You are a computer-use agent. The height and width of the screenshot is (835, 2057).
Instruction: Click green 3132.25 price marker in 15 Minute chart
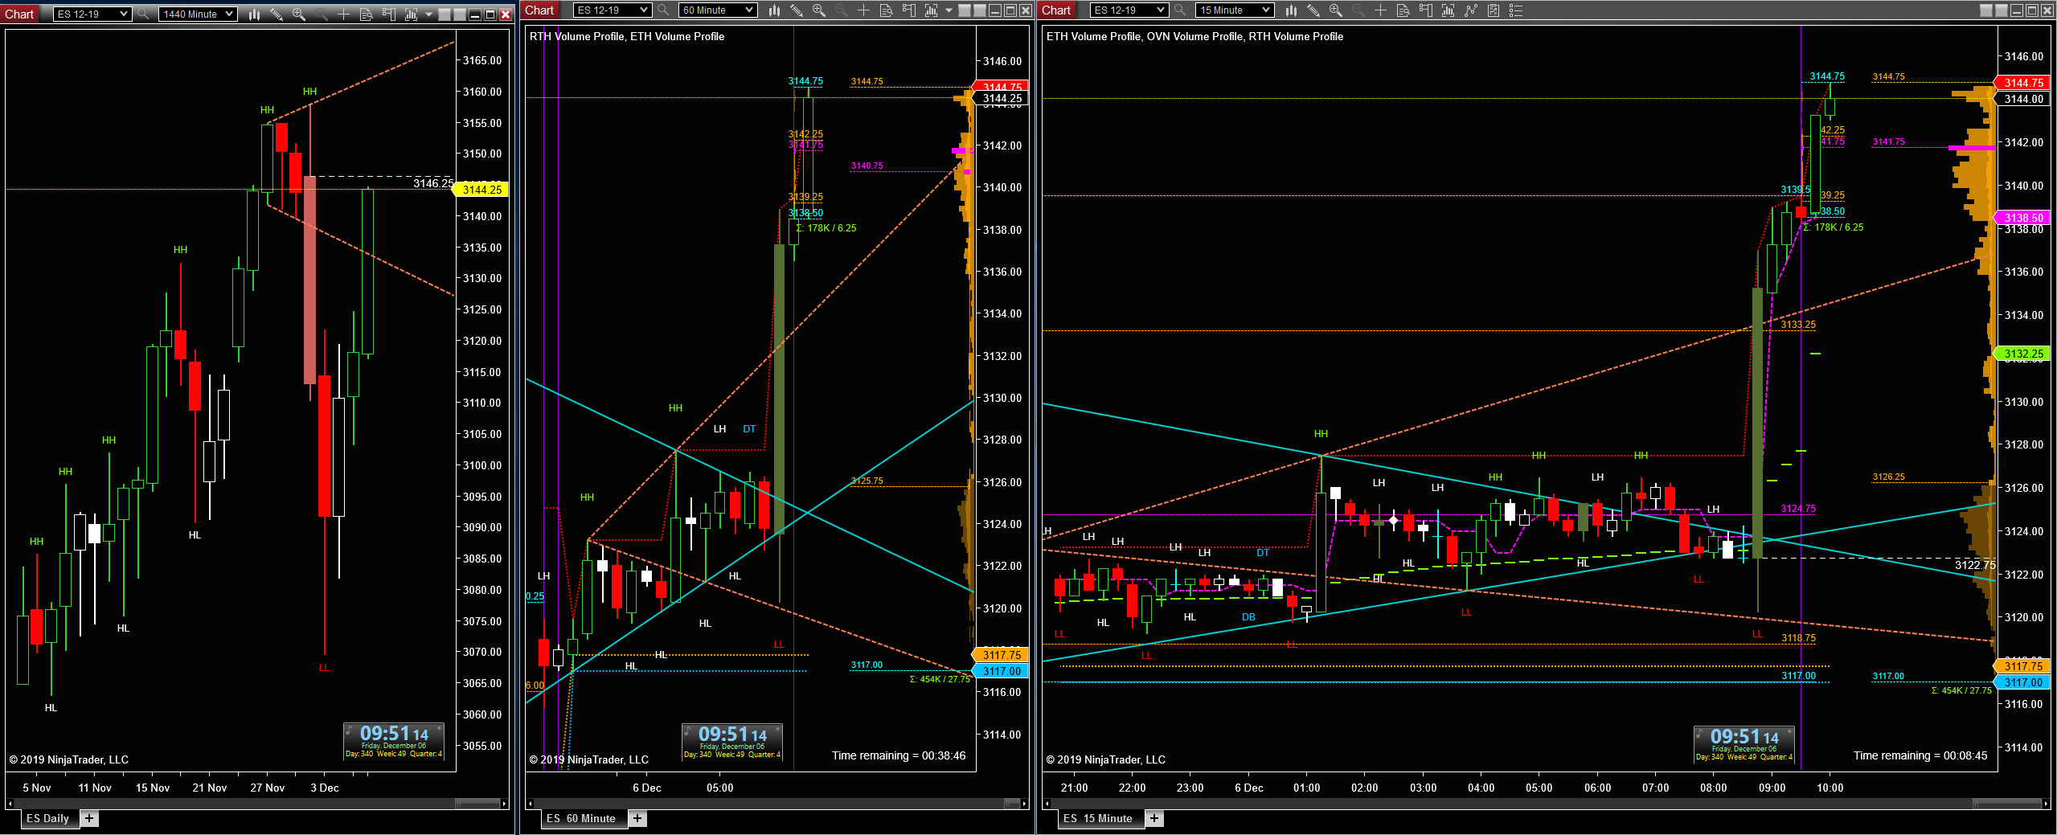click(2023, 354)
